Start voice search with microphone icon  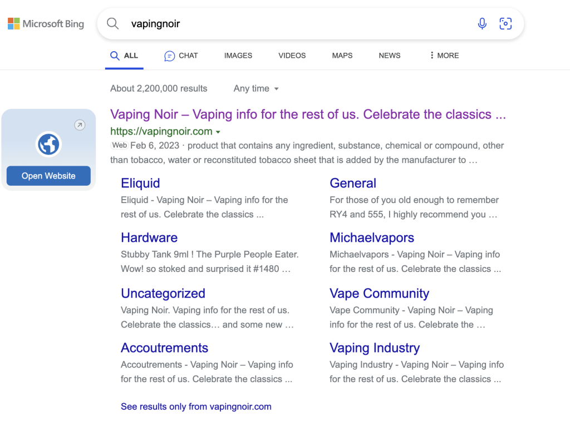pos(482,23)
